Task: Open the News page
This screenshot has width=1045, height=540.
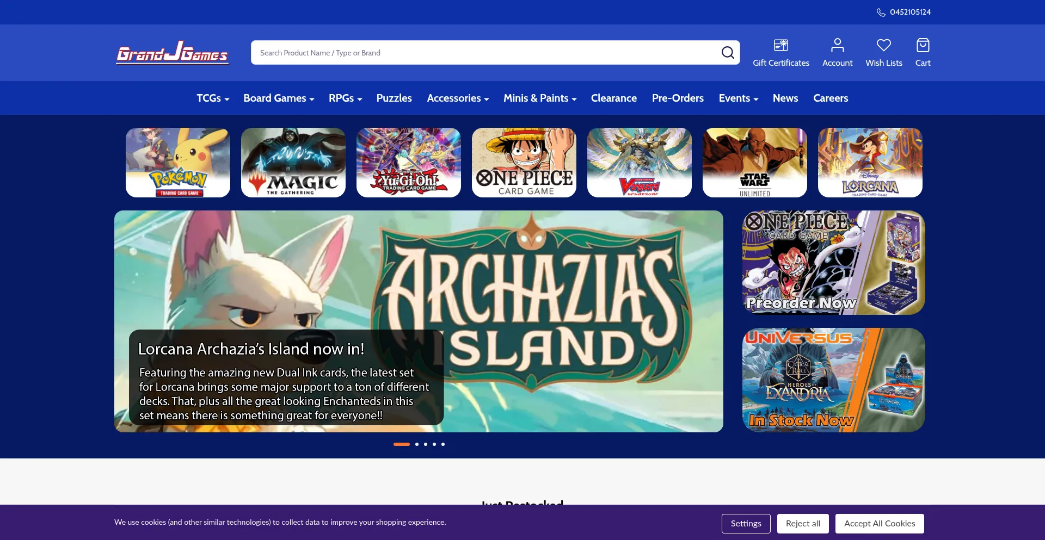Action: [x=785, y=98]
